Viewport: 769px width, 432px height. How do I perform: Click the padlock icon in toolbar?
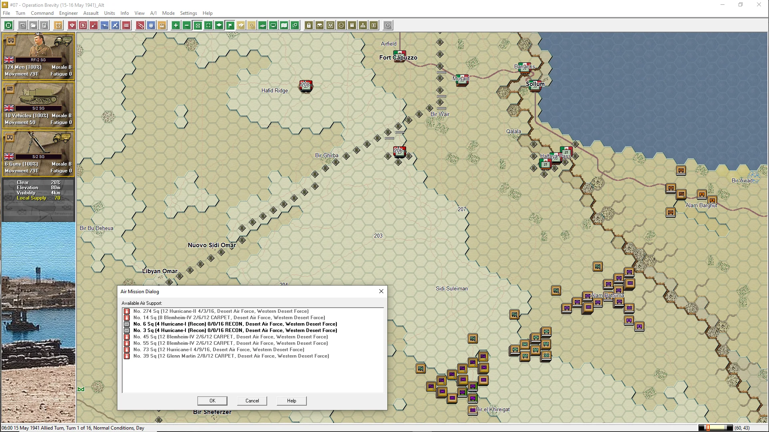coord(309,25)
